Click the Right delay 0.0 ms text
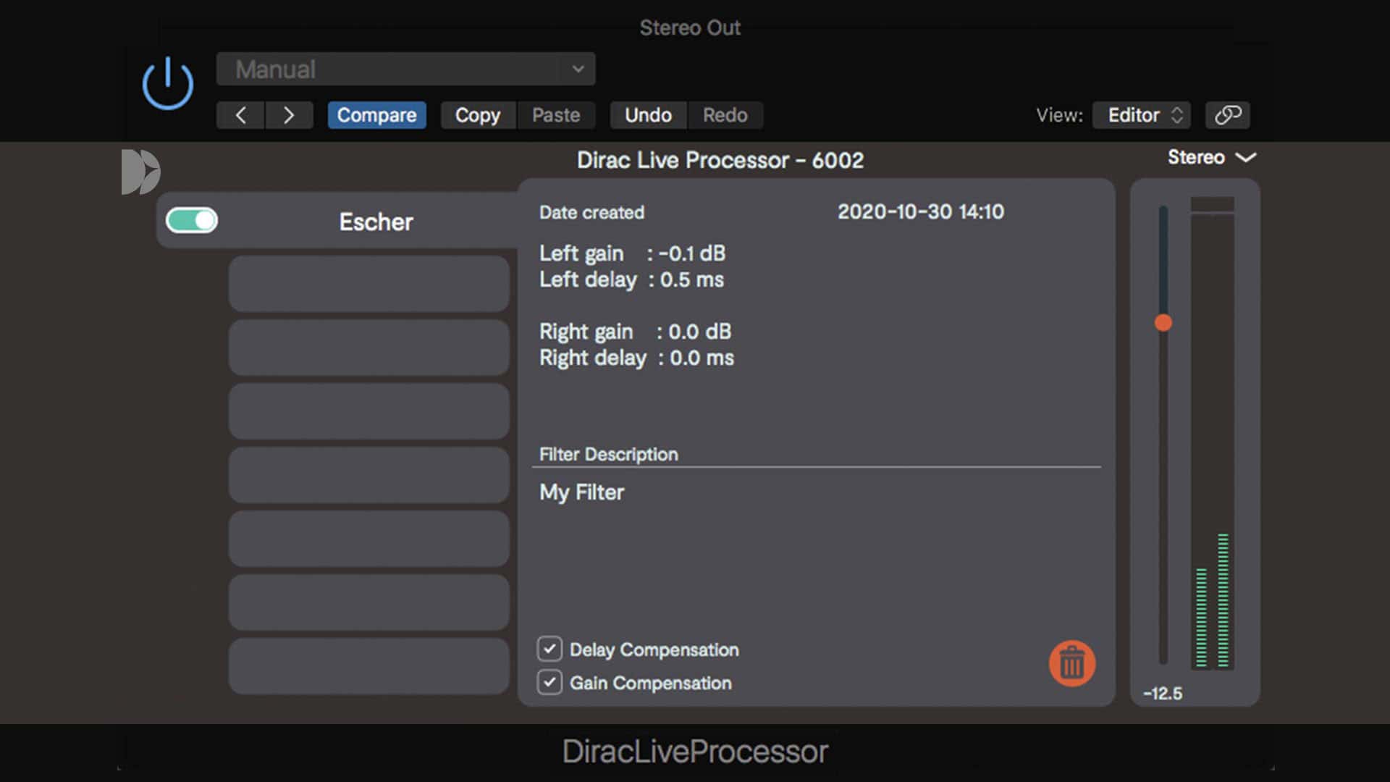This screenshot has width=1390, height=782. (636, 358)
